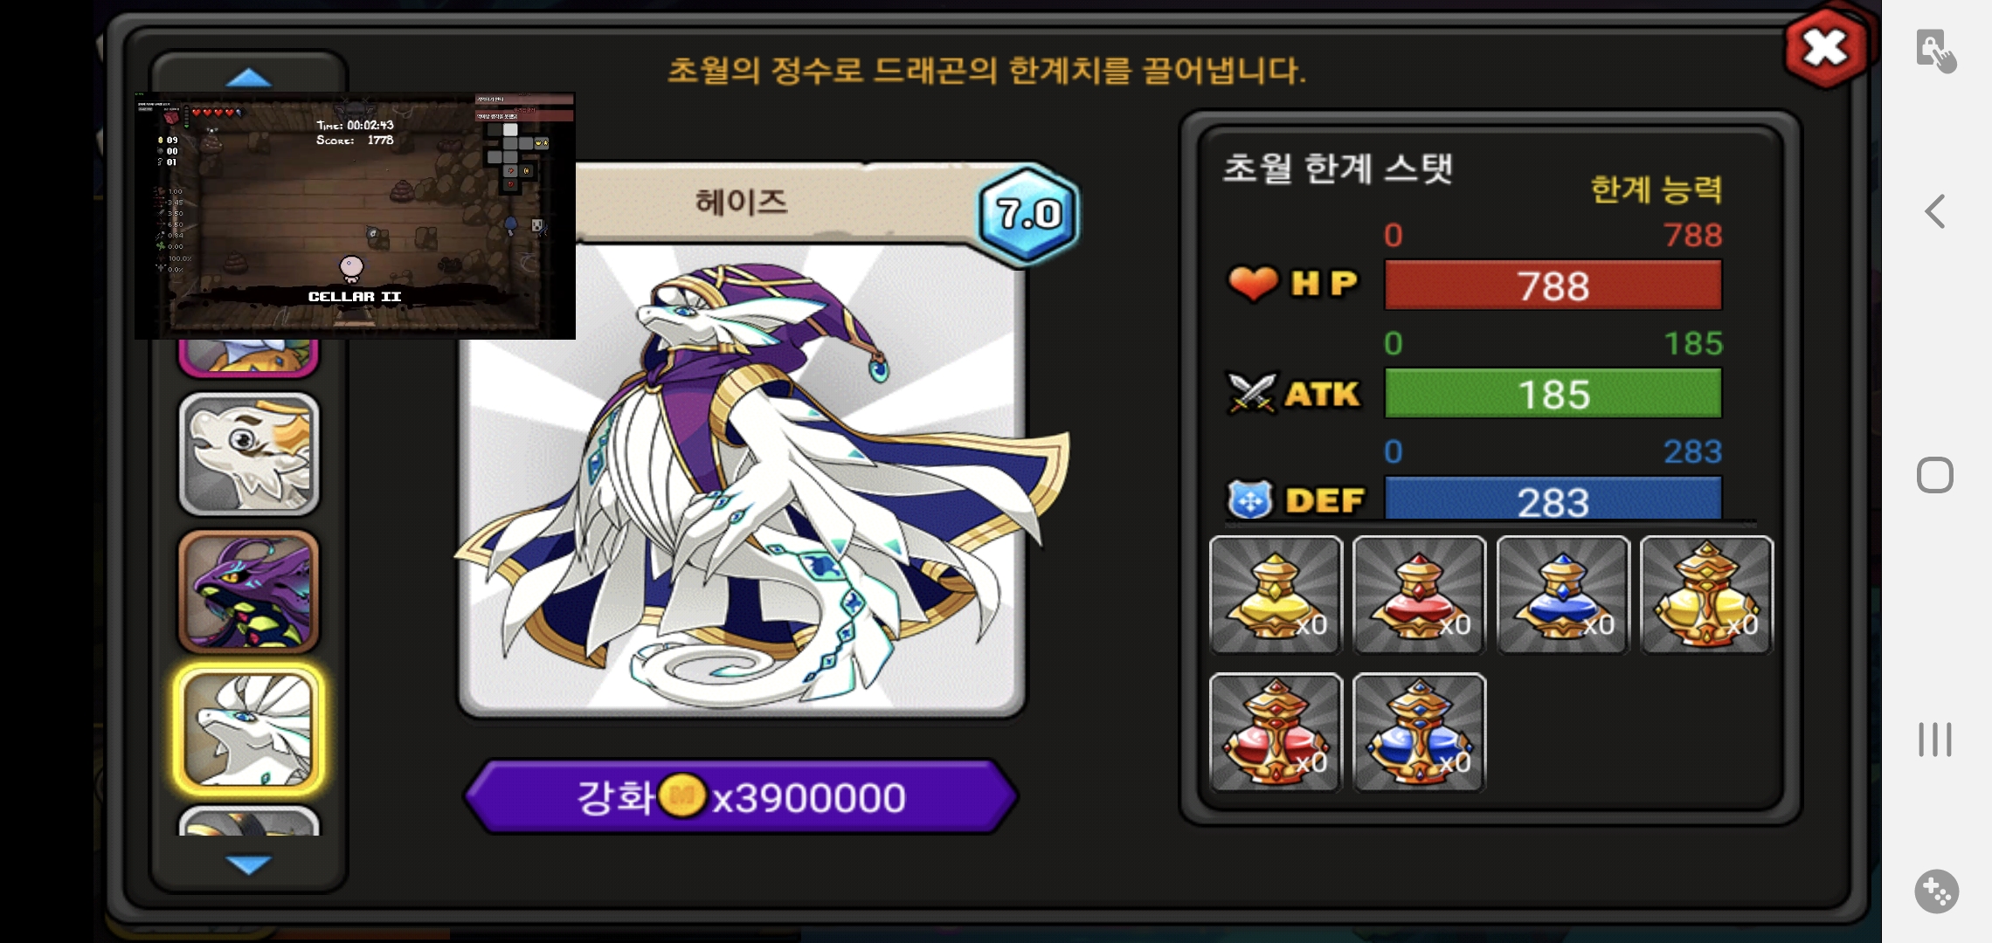Select the yellow essence potion item
The height and width of the screenshot is (943, 1992).
point(1276,595)
